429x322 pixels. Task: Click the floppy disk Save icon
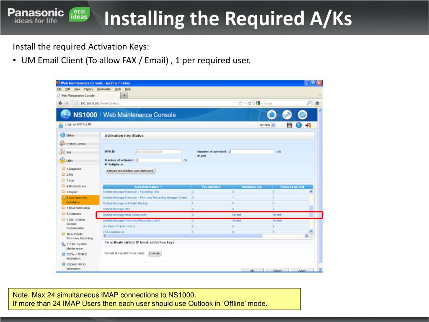(289, 125)
